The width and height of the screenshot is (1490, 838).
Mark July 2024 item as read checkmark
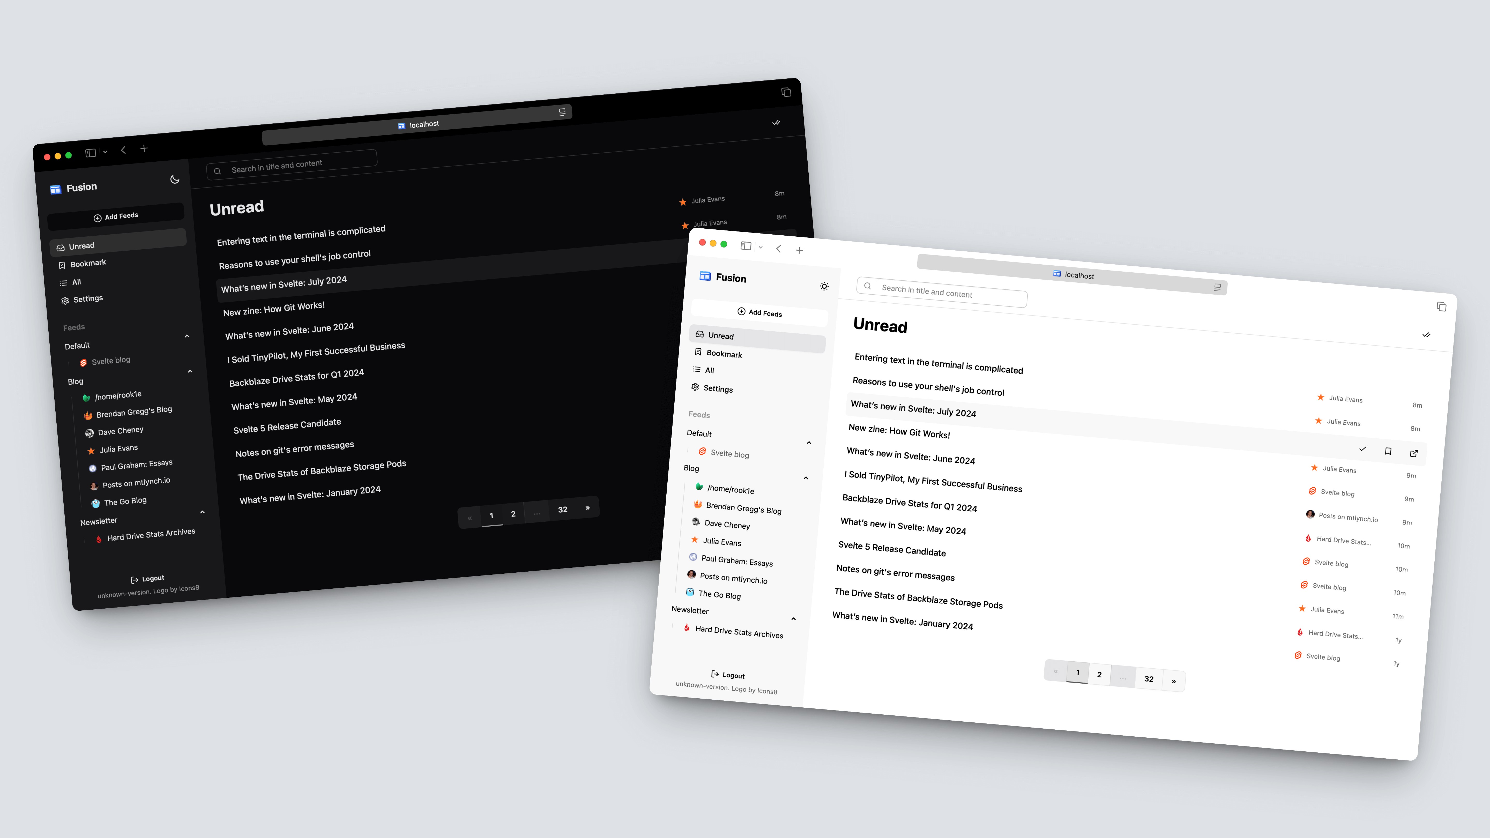click(1362, 449)
